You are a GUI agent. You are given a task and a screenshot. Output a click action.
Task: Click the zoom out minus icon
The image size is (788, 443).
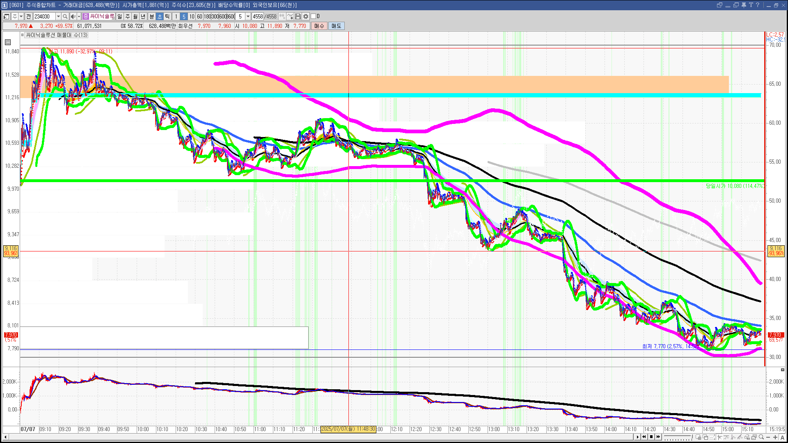point(768,437)
